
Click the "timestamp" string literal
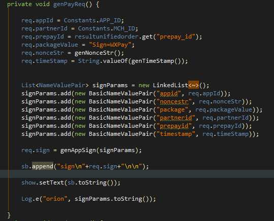point(176,134)
